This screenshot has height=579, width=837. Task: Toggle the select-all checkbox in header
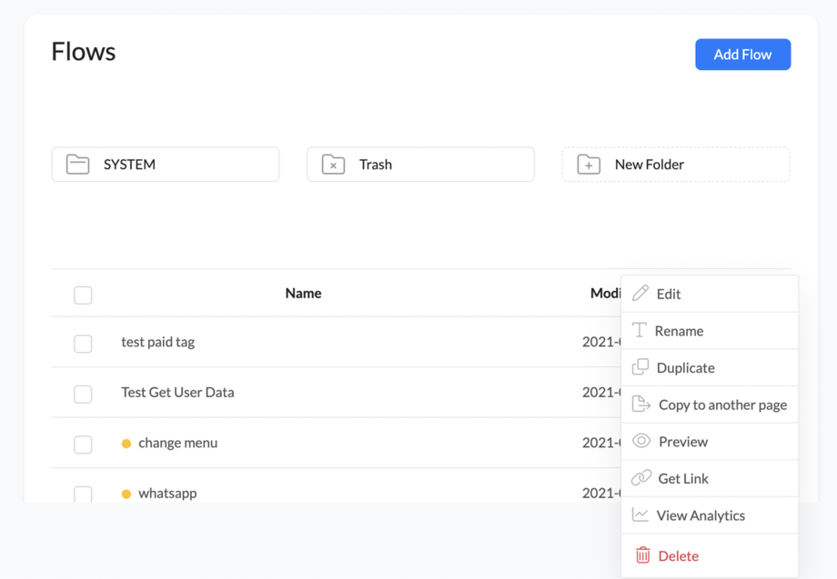tap(83, 294)
